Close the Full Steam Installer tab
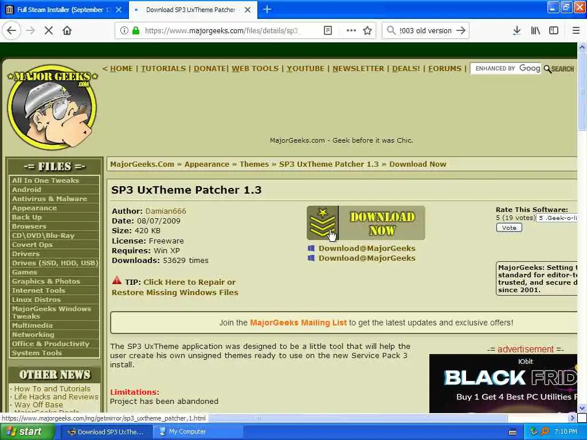 point(119,10)
